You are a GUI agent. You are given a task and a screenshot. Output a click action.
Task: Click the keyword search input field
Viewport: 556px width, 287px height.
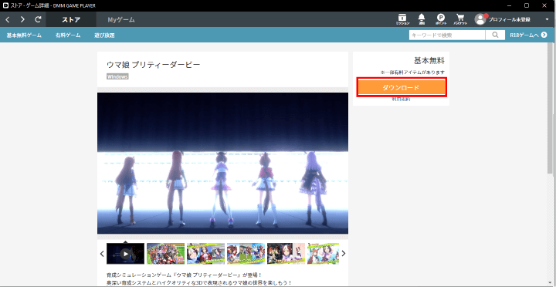(x=447, y=35)
